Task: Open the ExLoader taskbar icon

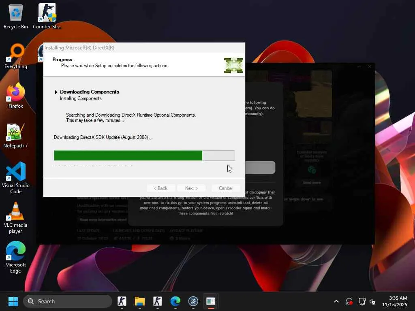Action: click(x=193, y=301)
